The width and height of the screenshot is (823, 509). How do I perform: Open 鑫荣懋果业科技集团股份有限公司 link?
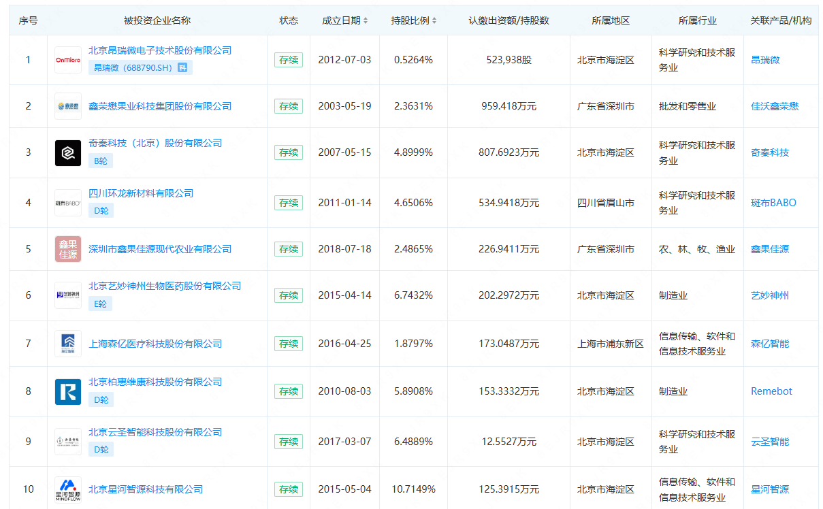[x=160, y=106]
